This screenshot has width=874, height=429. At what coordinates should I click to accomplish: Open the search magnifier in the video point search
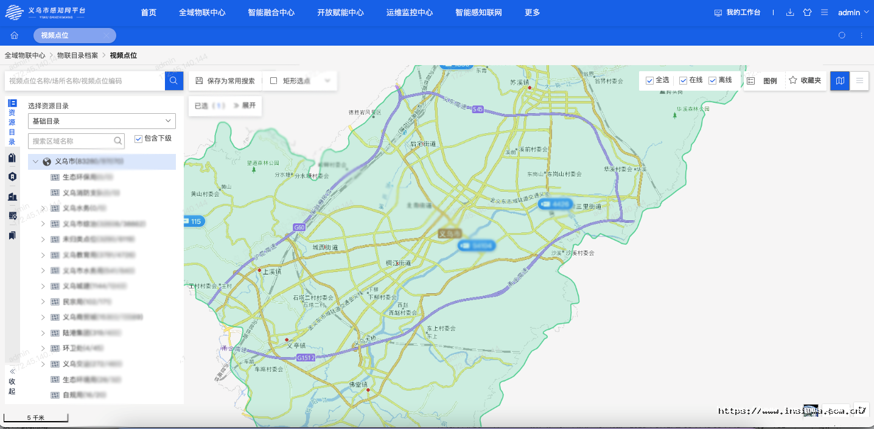click(173, 80)
